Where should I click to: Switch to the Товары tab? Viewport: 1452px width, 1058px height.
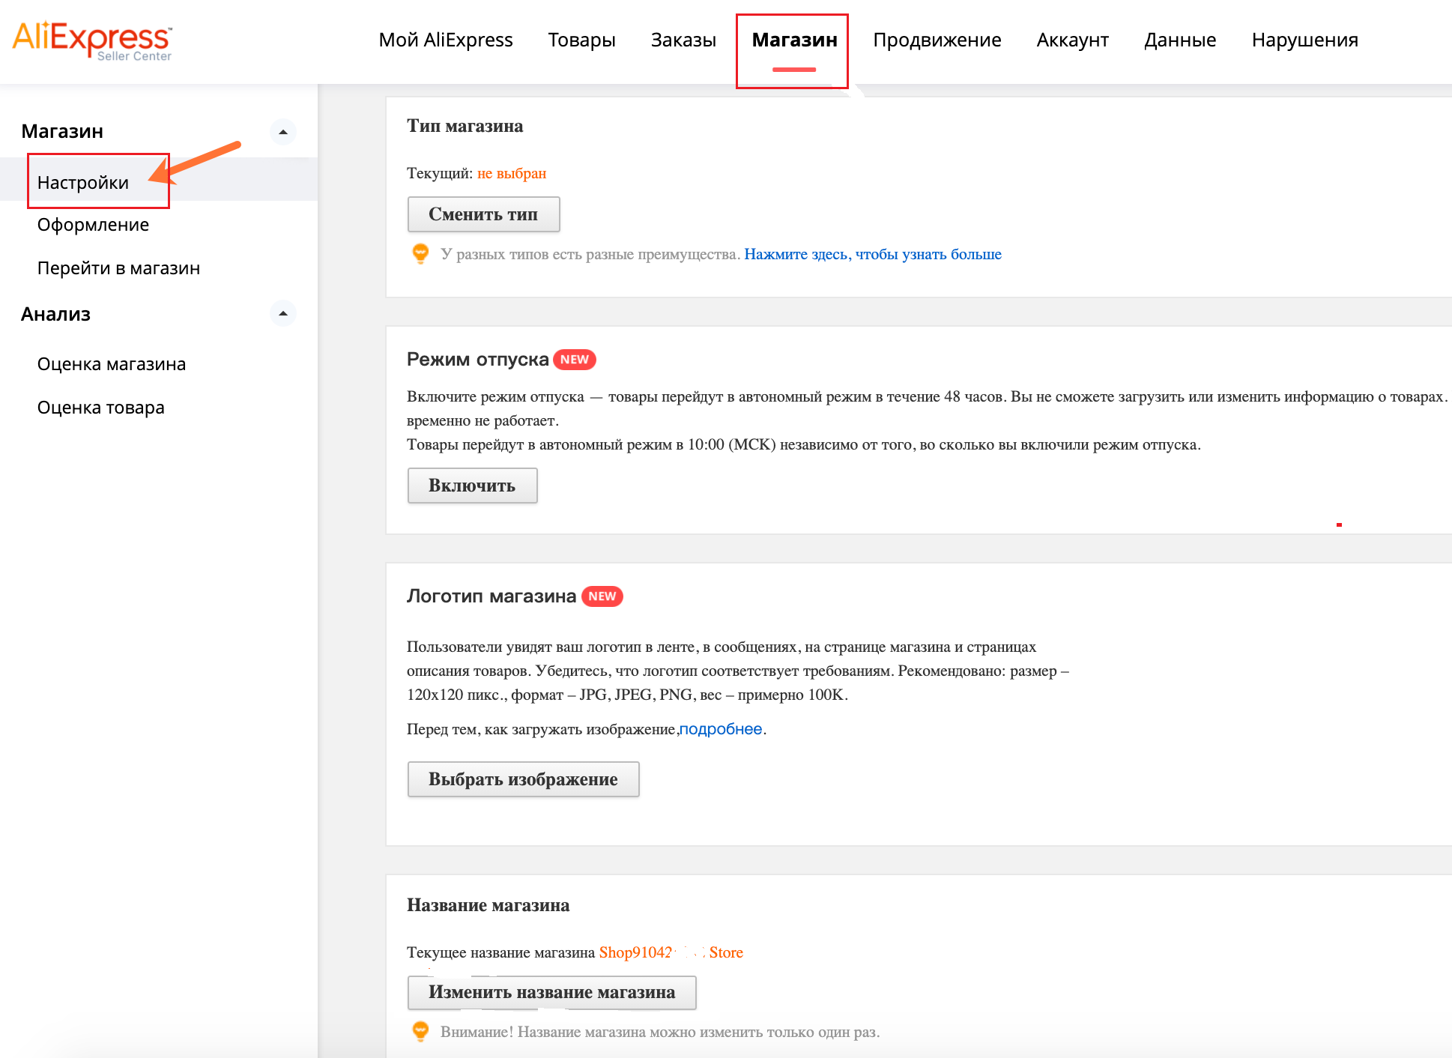pyautogui.click(x=582, y=40)
